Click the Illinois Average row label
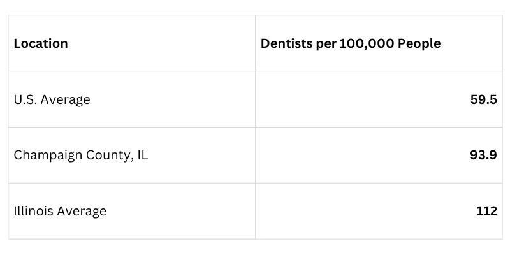The width and height of the screenshot is (510, 255). [60, 212]
